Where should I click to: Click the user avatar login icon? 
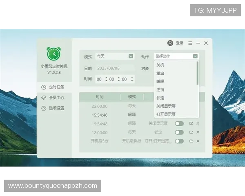tap(170, 43)
